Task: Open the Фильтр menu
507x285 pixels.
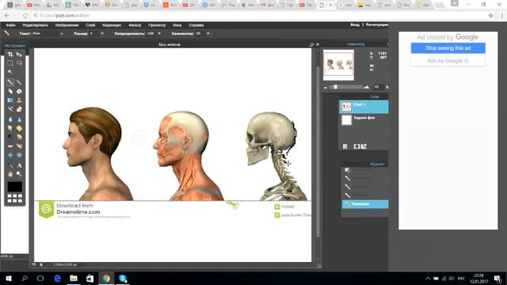Action: click(x=135, y=25)
